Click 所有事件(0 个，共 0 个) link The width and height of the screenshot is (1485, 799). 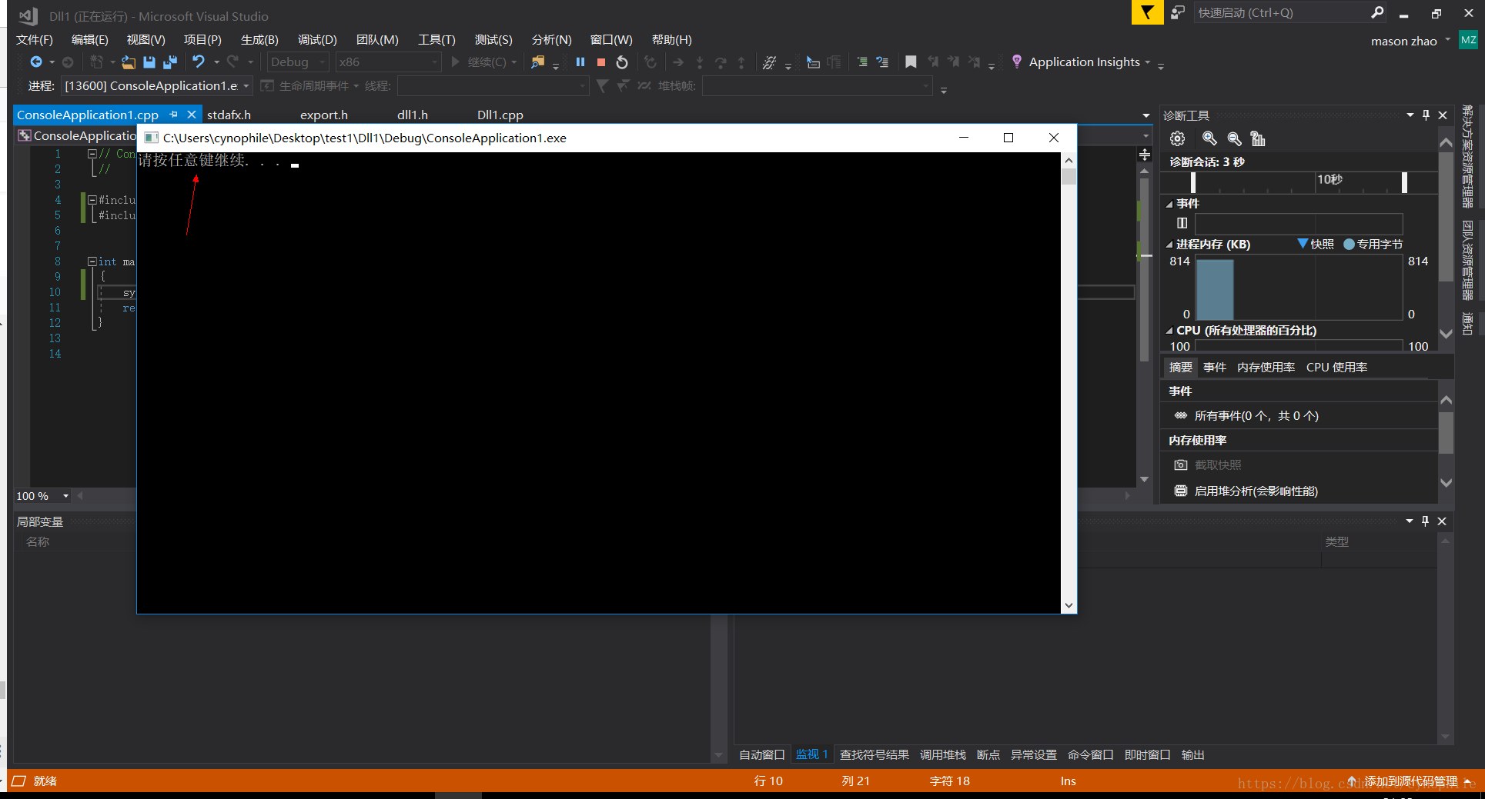[x=1256, y=415]
